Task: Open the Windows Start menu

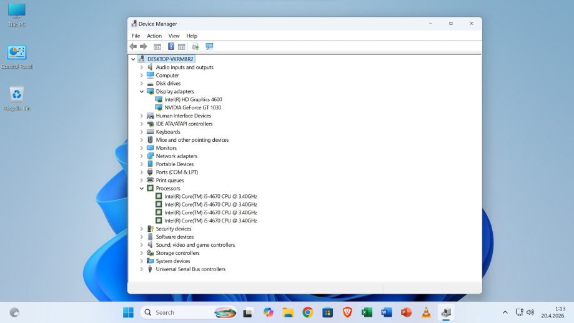Action: tap(128, 312)
